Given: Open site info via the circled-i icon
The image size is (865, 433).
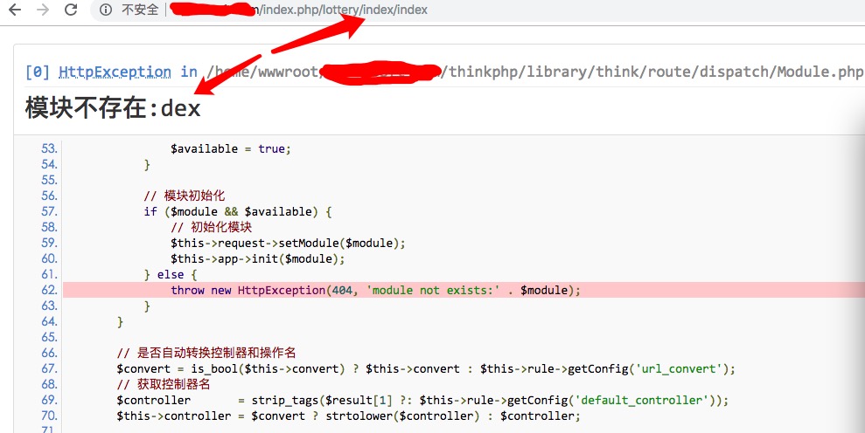Looking at the screenshot, I should [106, 10].
